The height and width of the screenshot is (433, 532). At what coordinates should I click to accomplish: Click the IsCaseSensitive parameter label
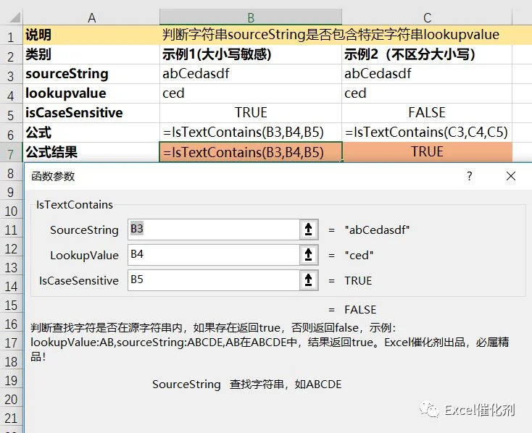79,281
